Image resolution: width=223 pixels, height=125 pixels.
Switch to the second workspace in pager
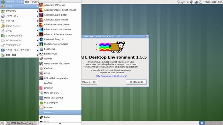[208, 123]
